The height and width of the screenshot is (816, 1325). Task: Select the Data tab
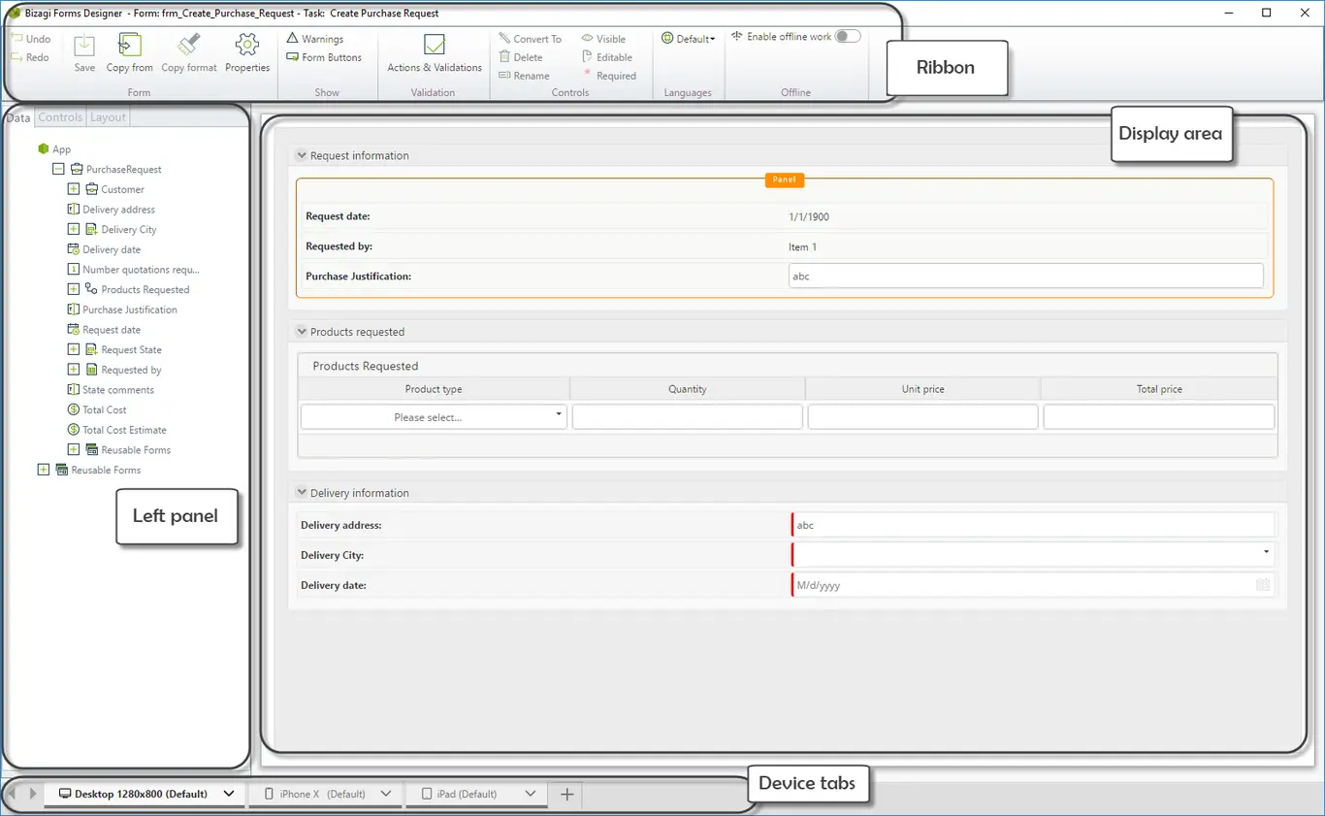(x=18, y=117)
